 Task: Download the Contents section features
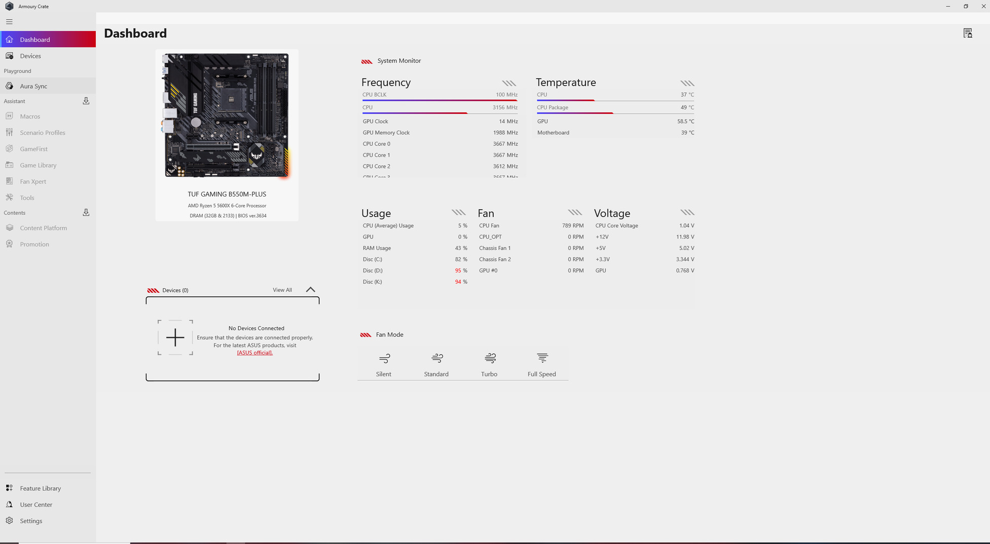pos(86,213)
